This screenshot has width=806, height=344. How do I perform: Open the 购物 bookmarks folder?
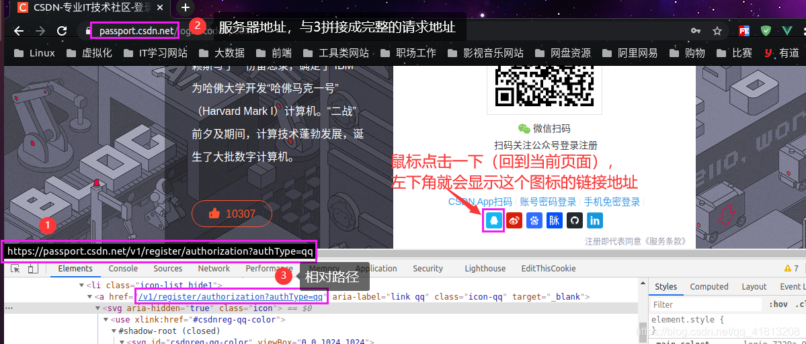coord(687,53)
